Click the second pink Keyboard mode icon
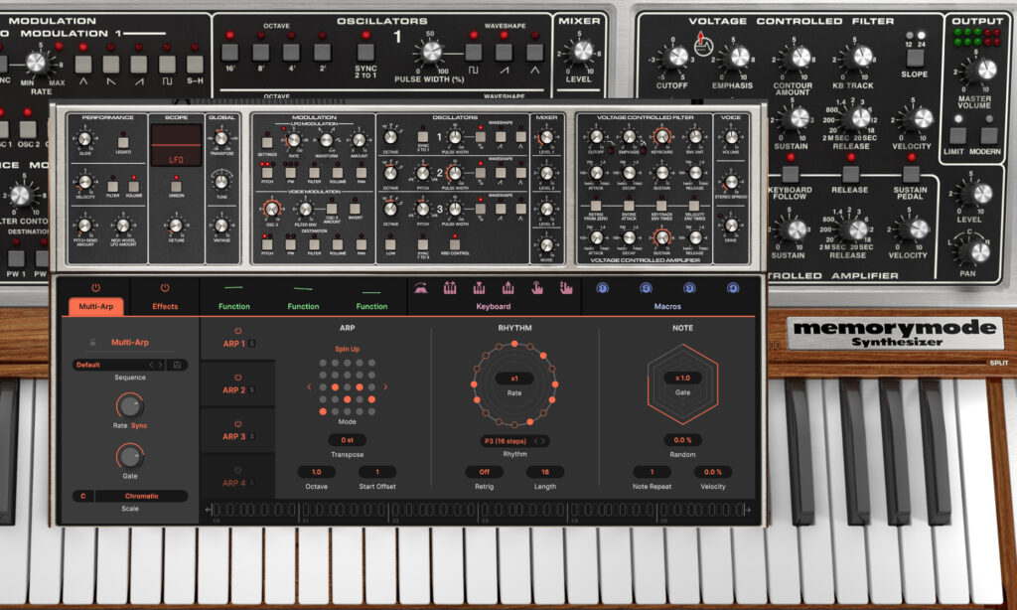The image size is (1017, 610). tap(450, 288)
